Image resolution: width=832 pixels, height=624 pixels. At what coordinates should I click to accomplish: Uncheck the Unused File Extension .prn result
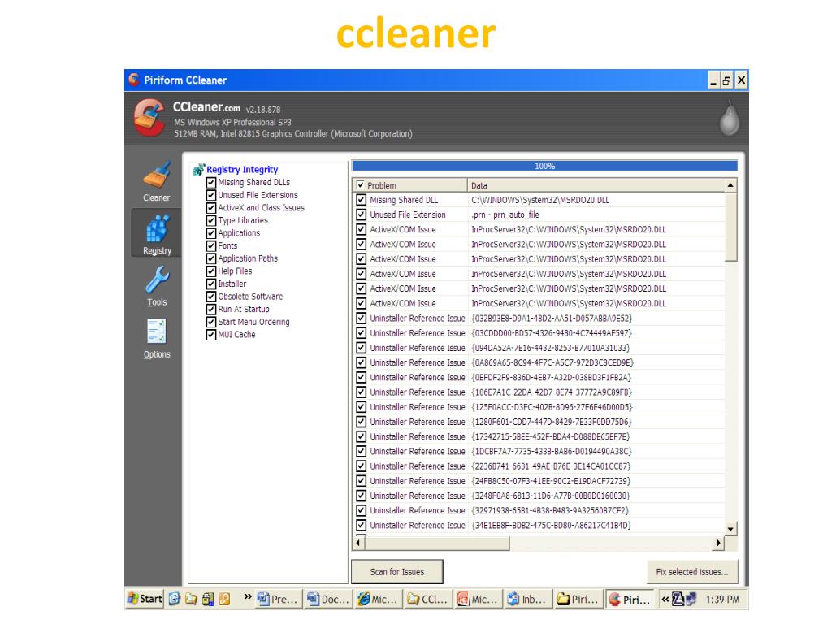361,215
